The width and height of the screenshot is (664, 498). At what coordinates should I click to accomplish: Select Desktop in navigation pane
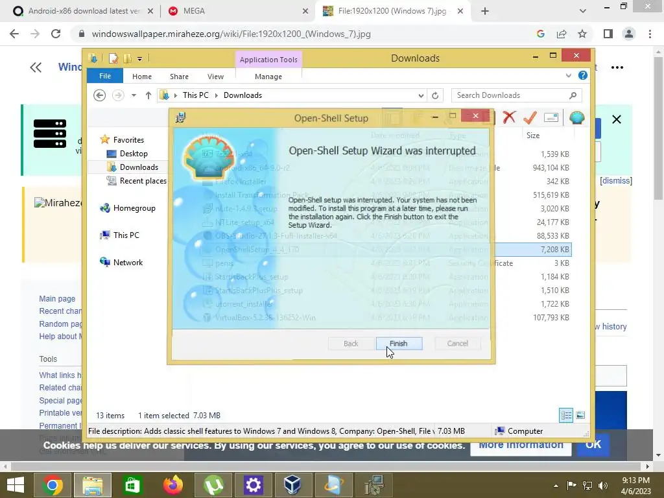[127, 153]
